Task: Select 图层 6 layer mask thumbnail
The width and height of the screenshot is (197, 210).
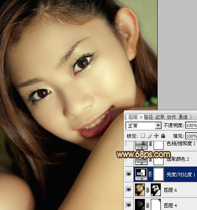Action: [156, 190]
